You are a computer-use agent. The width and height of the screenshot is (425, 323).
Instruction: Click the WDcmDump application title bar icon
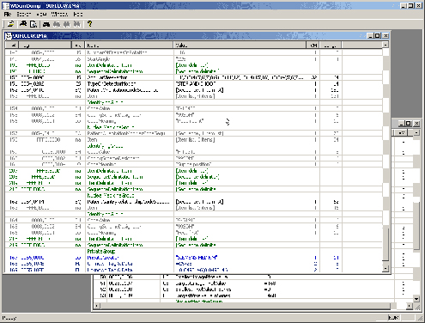[6, 5]
